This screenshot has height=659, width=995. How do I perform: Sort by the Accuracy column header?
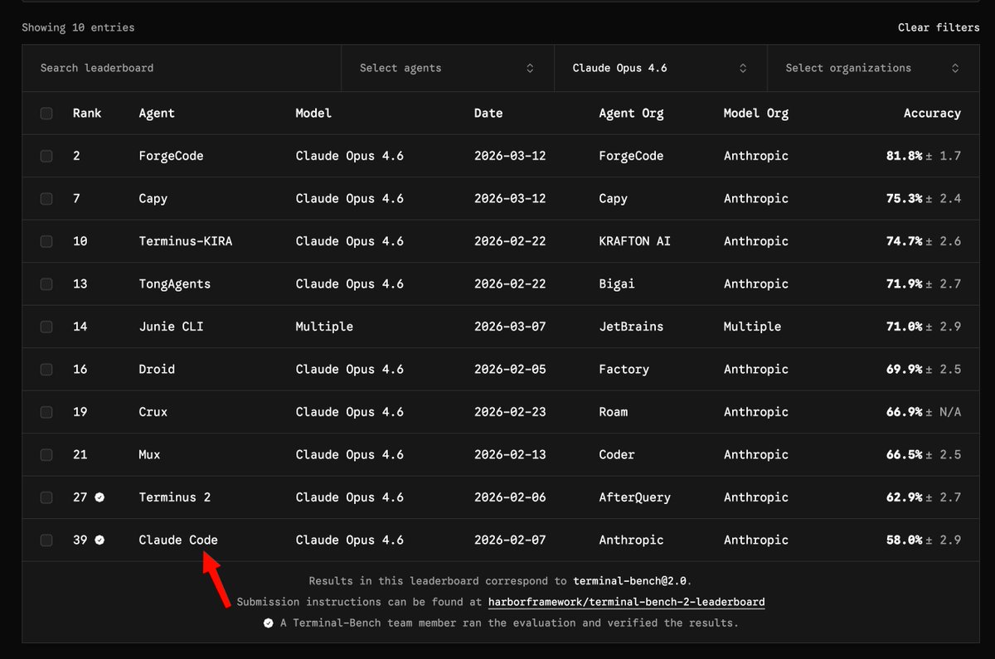pos(932,114)
